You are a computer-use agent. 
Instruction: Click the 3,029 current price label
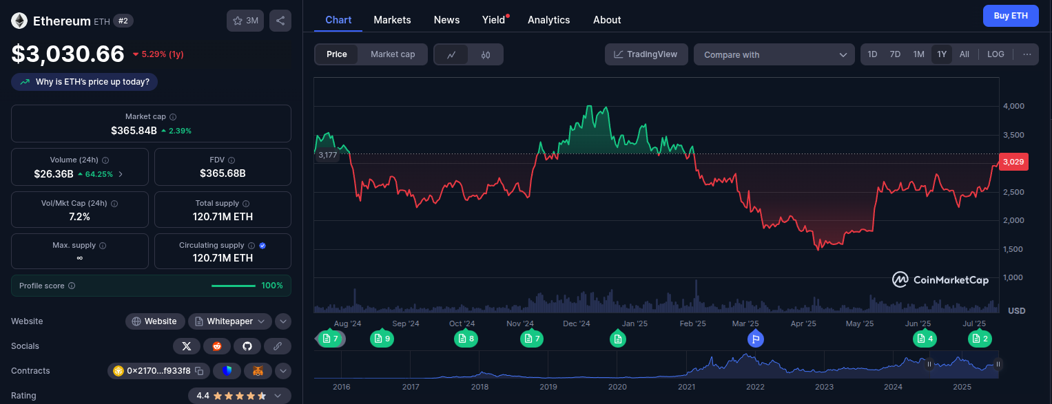[1013, 162]
